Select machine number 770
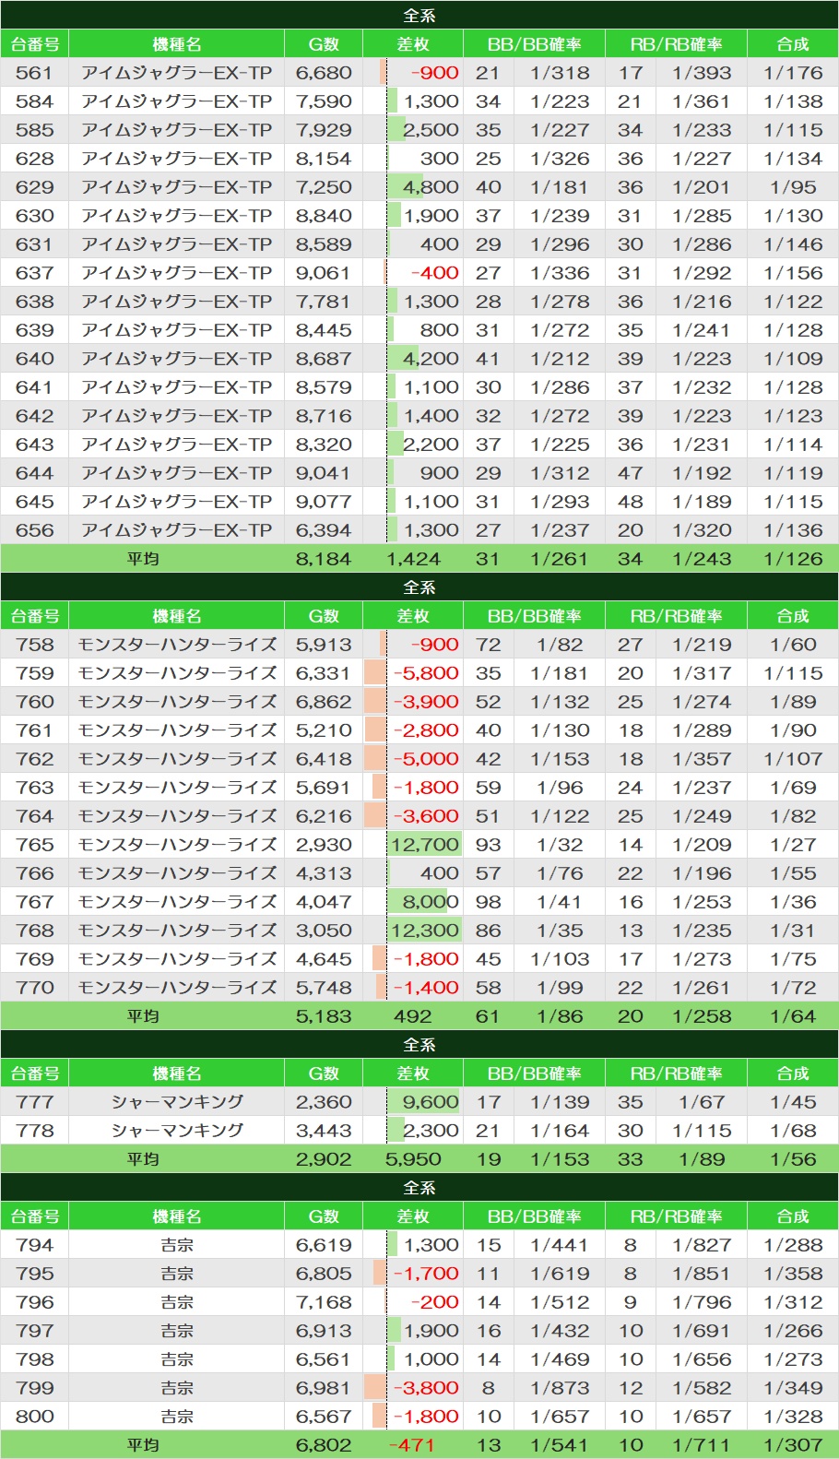 pyautogui.click(x=34, y=988)
